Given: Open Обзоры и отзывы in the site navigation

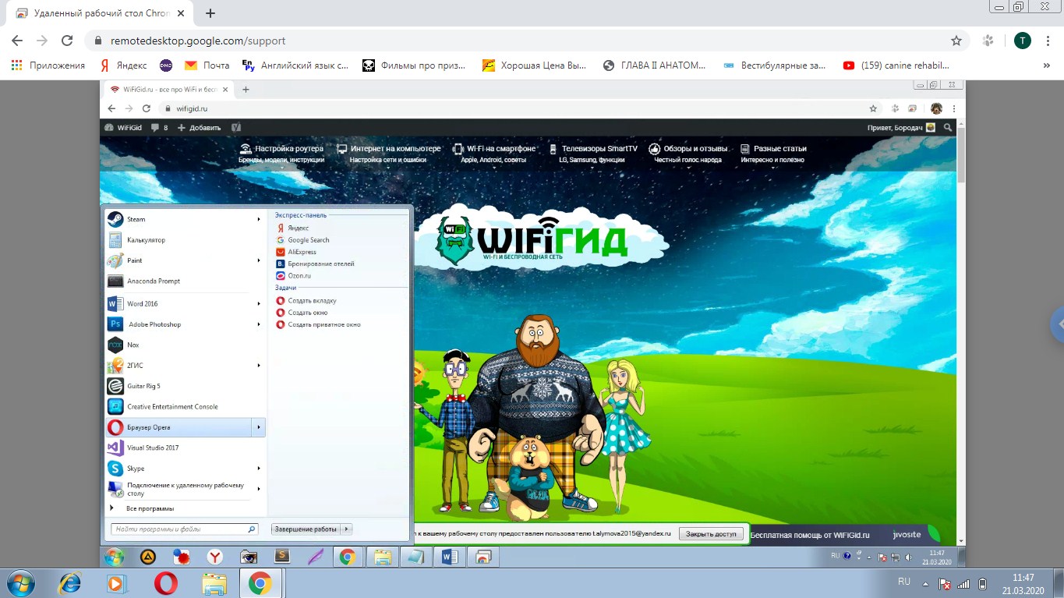Looking at the screenshot, I should [x=688, y=153].
